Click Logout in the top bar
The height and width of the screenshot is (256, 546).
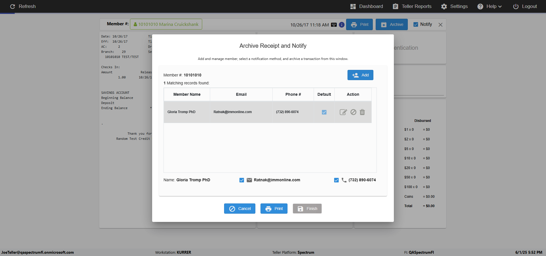tap(525, 6)
